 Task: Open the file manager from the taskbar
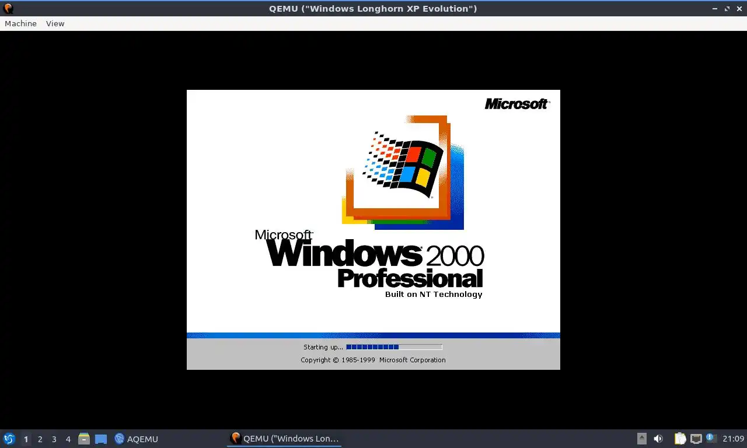(x=84, y=439)
